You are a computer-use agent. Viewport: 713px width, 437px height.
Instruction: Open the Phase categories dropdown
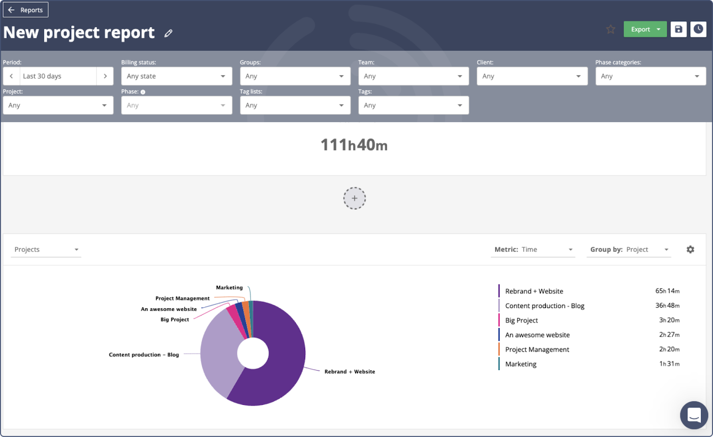651,76
